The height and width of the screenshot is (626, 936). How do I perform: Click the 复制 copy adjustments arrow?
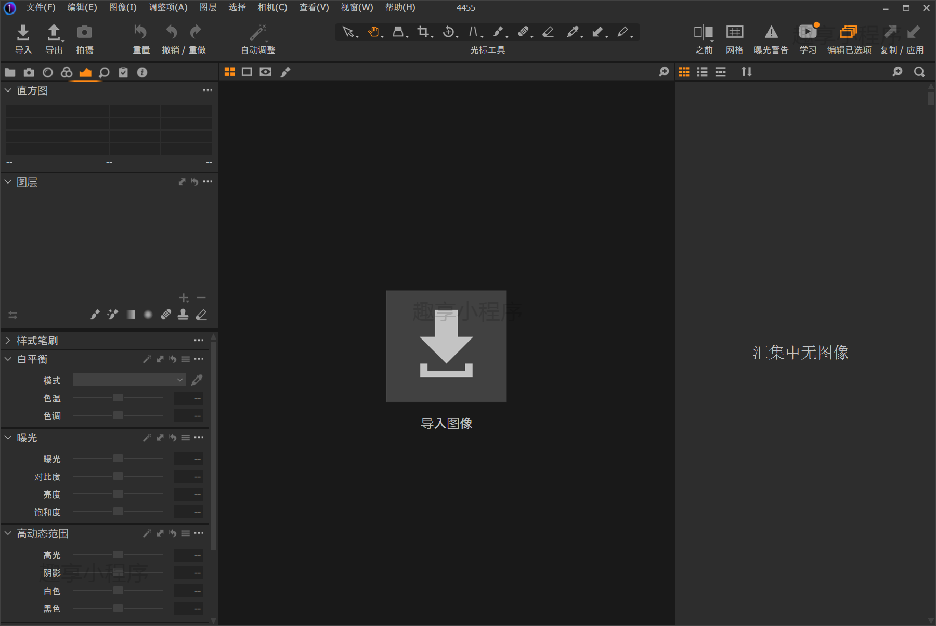coord(890,32)
